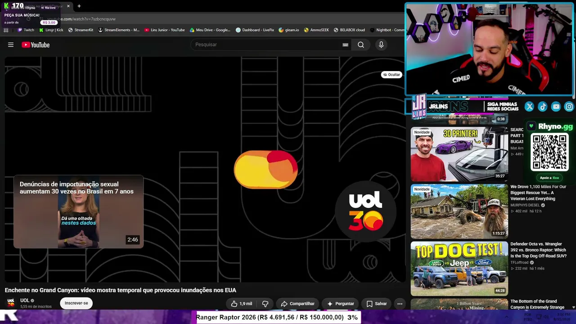Click the '5,55 mi de inscritos' subscriber count

coord(36,307)
